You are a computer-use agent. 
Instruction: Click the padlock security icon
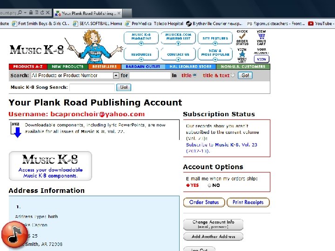[31, 13]
